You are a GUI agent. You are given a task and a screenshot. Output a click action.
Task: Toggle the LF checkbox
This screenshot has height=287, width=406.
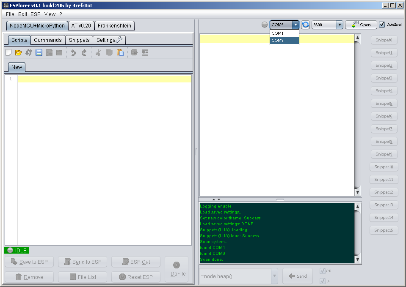tap(323, 281)
